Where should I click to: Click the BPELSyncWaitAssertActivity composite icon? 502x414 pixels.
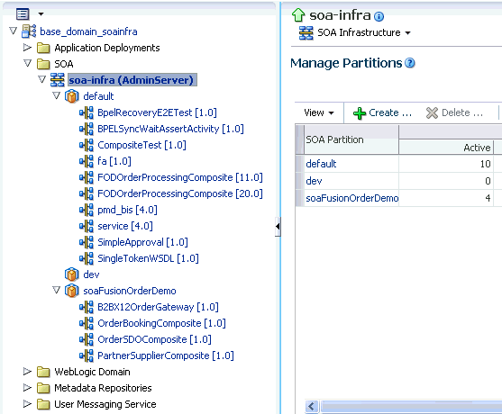87,129
